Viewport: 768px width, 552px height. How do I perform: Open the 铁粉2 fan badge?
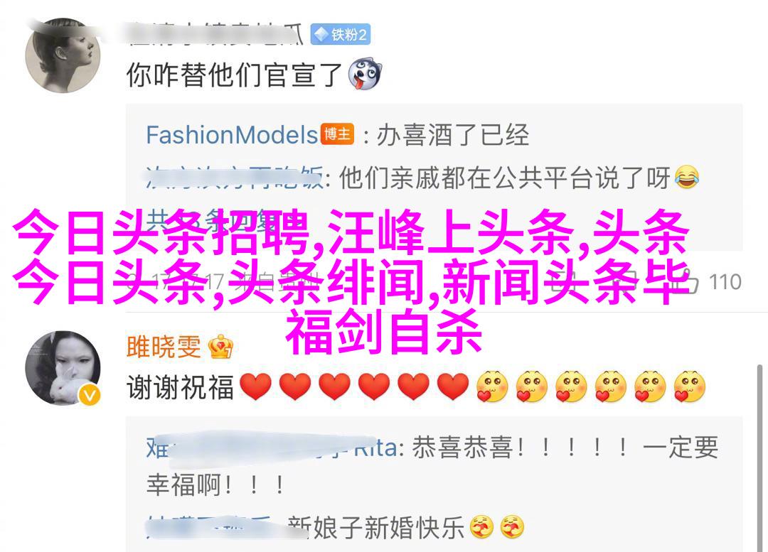pyautogui.click(x=341, y=34)
